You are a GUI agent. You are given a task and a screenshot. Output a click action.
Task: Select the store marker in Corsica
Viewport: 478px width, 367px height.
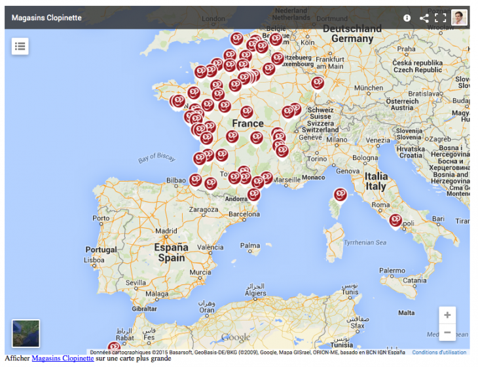340,195
